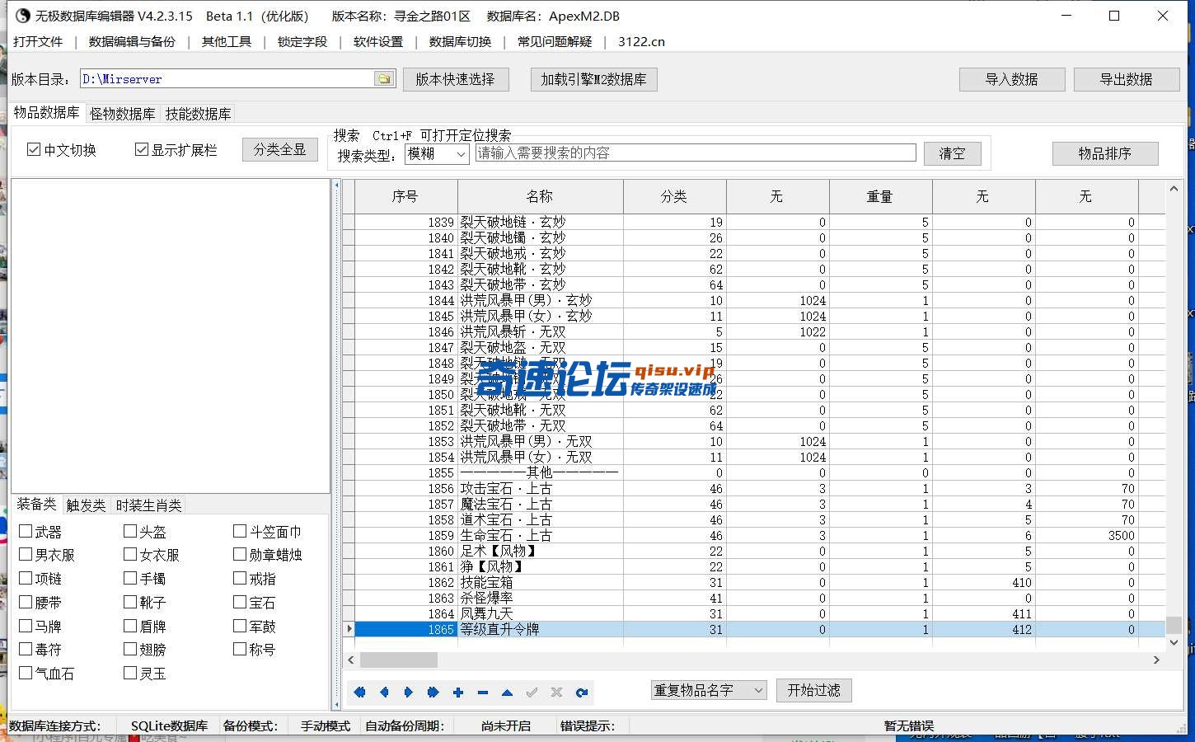Click 清空 search button
The height and width of the screenshot is (742, 1195).
(952, 153)
